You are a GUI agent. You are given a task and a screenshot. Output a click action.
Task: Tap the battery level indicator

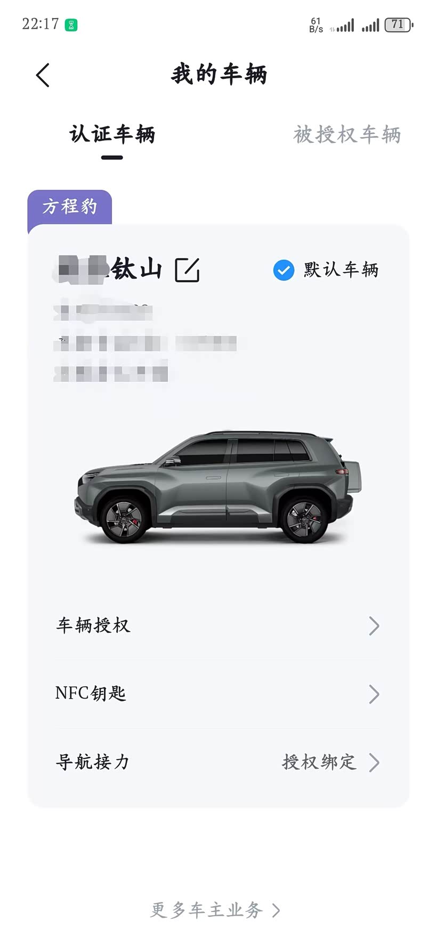399,25
